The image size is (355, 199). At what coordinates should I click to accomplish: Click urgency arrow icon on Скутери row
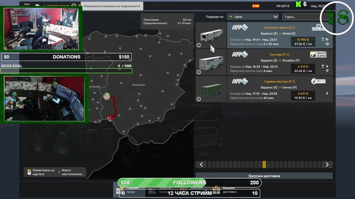pos(327,66)
